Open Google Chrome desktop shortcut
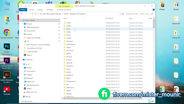184x104 pixels. (7, 34)
